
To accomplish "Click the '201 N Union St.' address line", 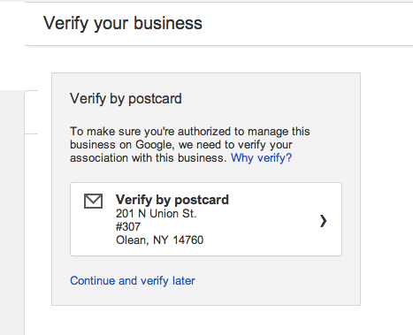I will pos(157,214).
